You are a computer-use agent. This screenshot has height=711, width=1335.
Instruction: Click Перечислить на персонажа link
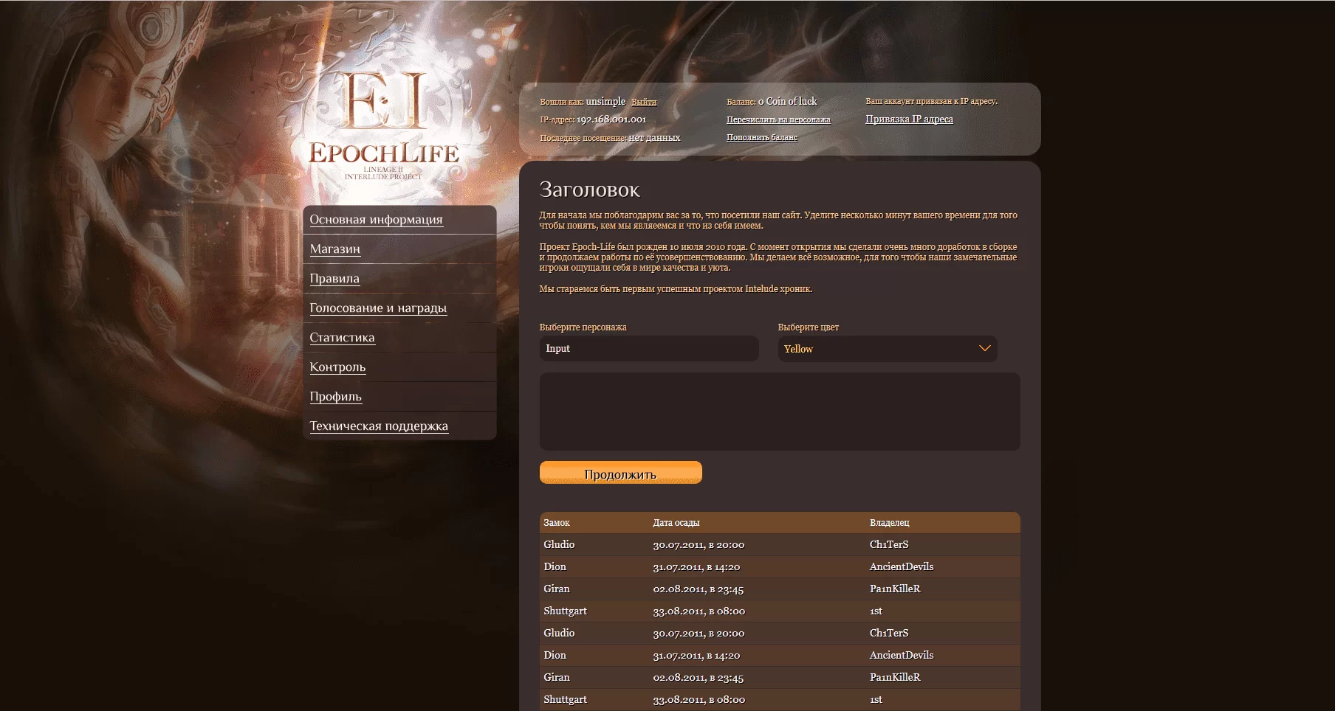tap(778, 119)
